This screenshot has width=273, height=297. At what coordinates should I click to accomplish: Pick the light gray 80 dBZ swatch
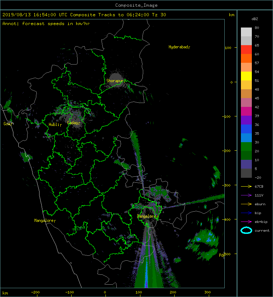pos(246,32)
